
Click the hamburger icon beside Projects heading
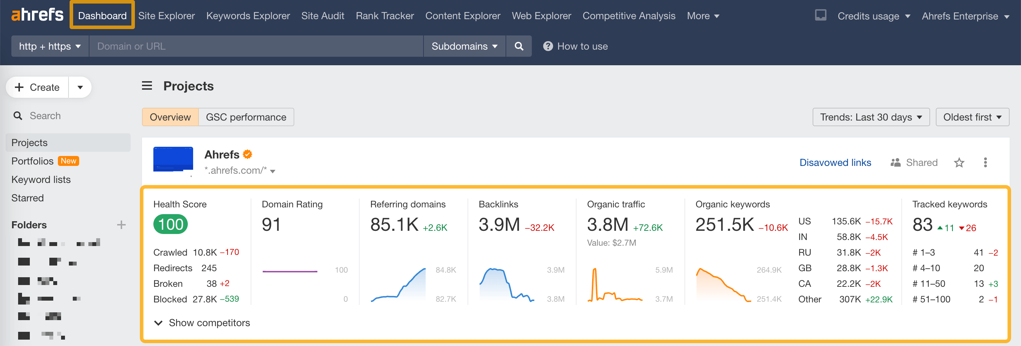pos(147,85)
